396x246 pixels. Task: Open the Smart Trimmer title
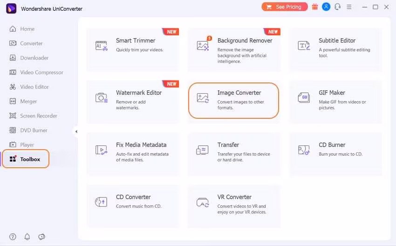point(136,41)
